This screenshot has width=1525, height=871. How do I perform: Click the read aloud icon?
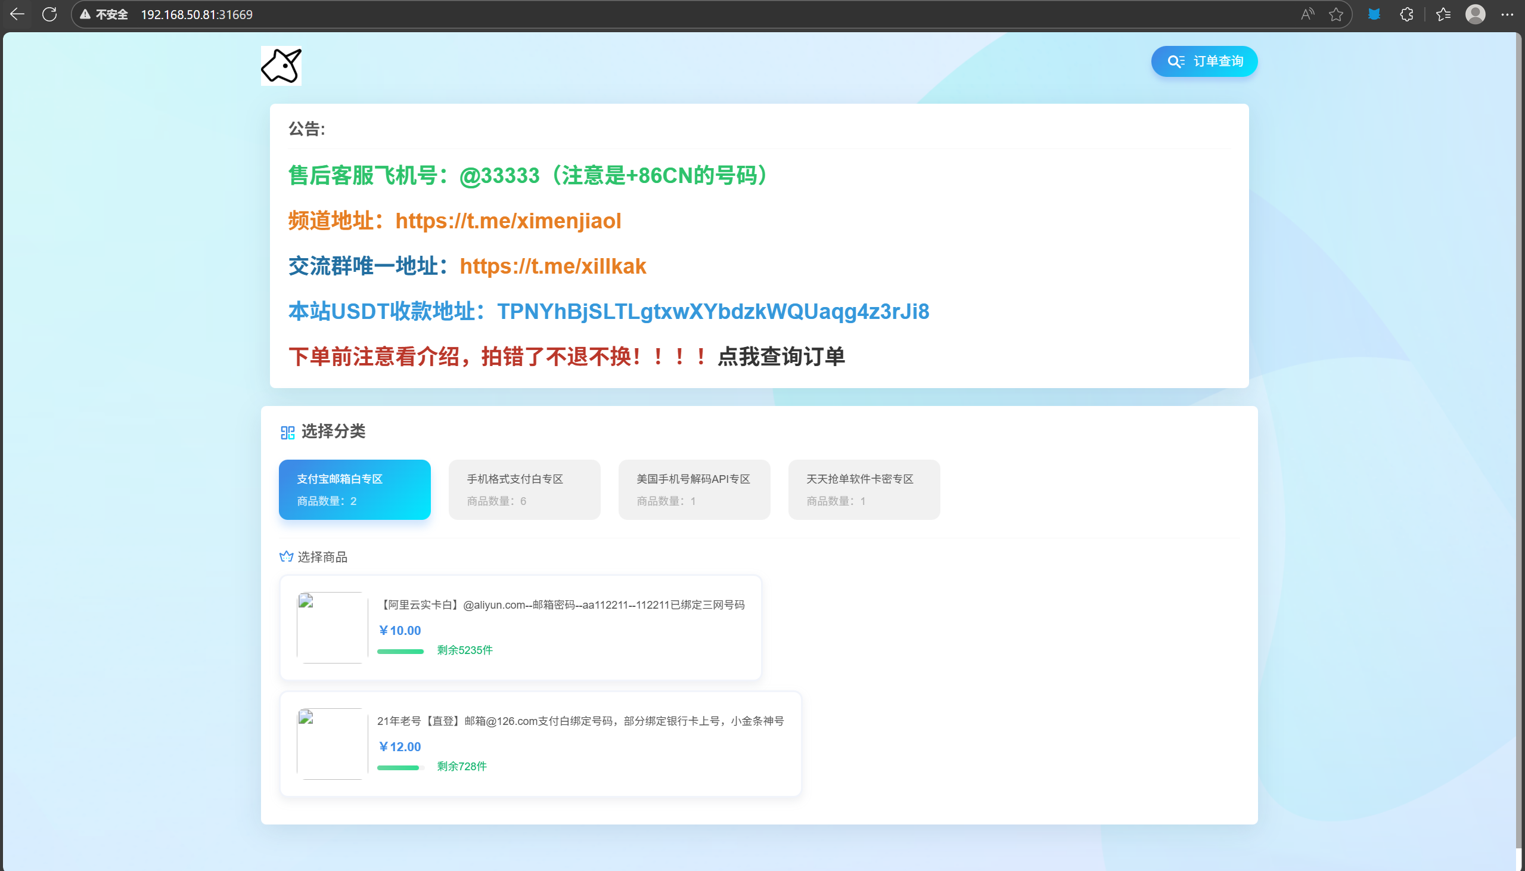tap(1307, 14)
